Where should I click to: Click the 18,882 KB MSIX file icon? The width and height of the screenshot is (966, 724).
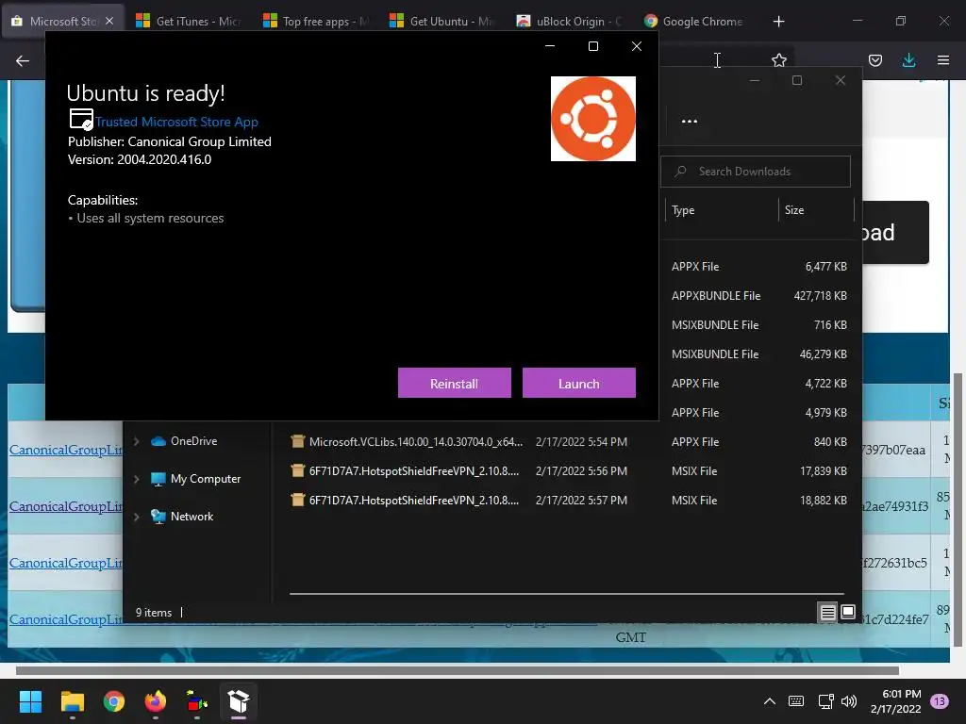[297, 500]
